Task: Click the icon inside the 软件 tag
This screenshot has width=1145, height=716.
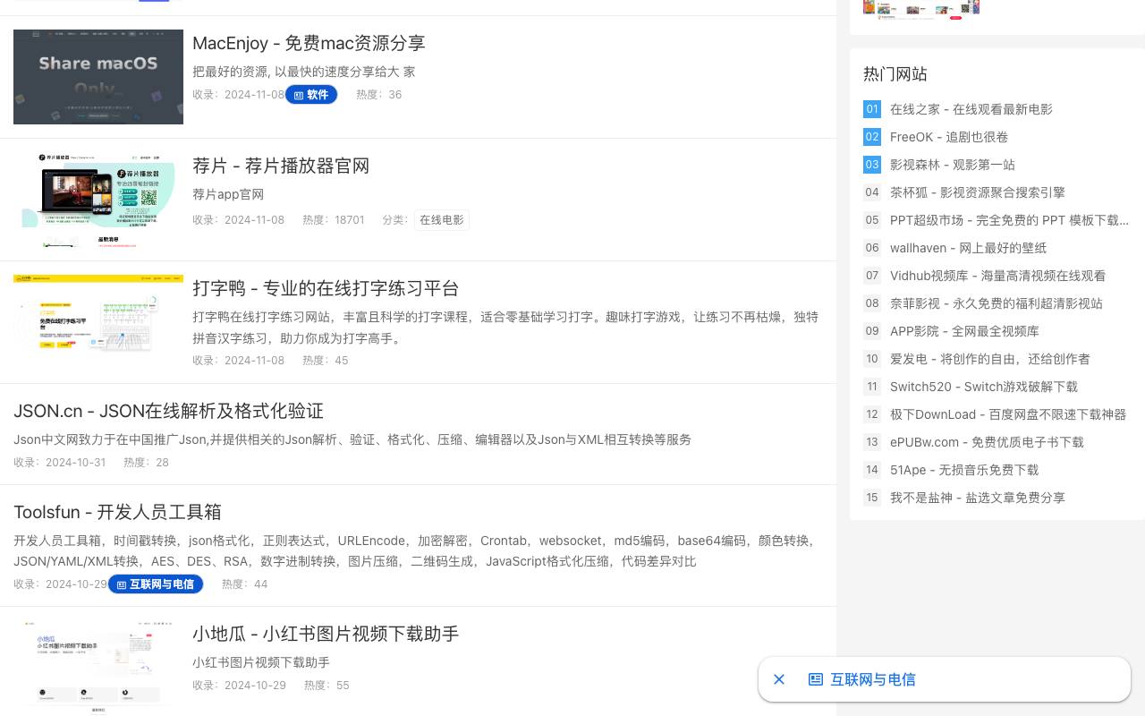Action: click(x=299, y=95)
